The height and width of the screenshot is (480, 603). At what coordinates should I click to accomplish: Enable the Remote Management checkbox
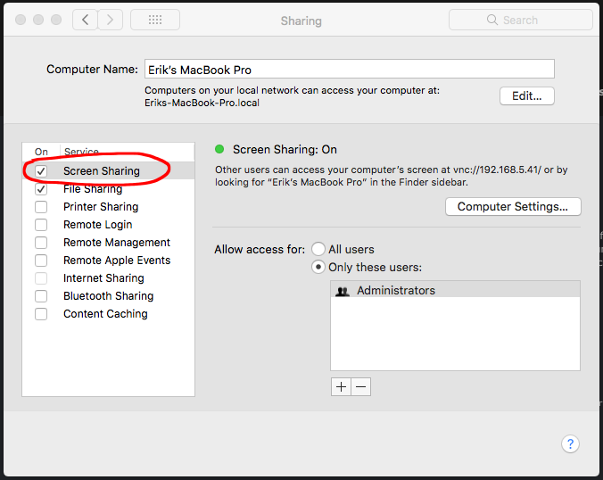point(41,243)
